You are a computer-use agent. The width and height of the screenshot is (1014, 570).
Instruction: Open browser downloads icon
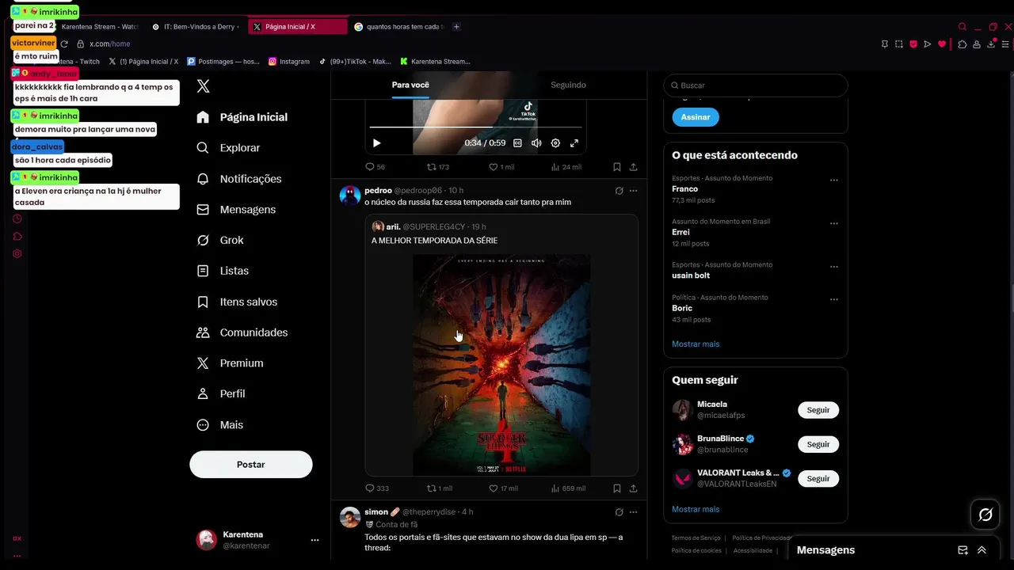991,44
